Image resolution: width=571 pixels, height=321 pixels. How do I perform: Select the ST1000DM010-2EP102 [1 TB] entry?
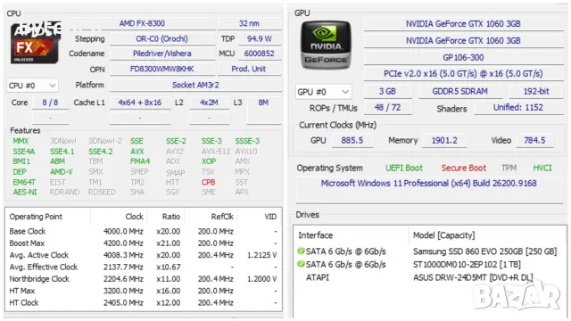[467, 265]
